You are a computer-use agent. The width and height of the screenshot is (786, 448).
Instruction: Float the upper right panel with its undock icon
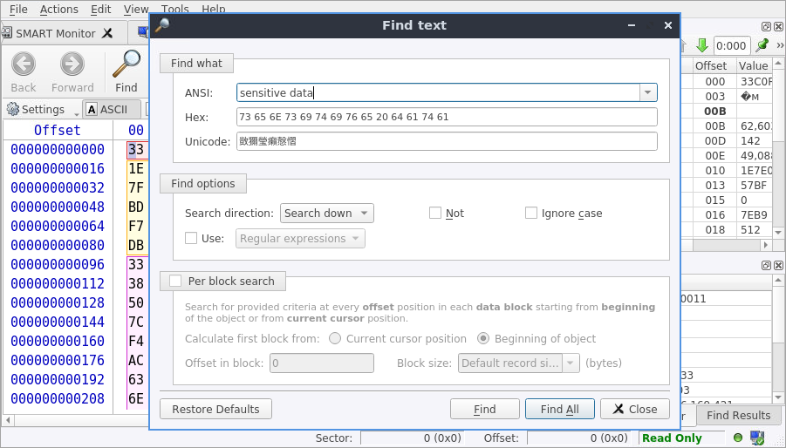(x=766, y=26)
